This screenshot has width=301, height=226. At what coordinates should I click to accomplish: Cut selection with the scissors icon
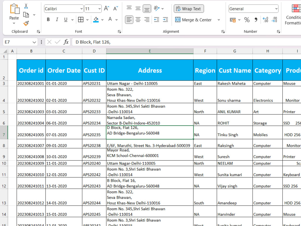click(x=26, y=6)
